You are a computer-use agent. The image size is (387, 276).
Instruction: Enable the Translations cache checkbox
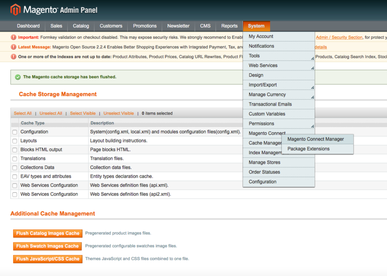15,159
